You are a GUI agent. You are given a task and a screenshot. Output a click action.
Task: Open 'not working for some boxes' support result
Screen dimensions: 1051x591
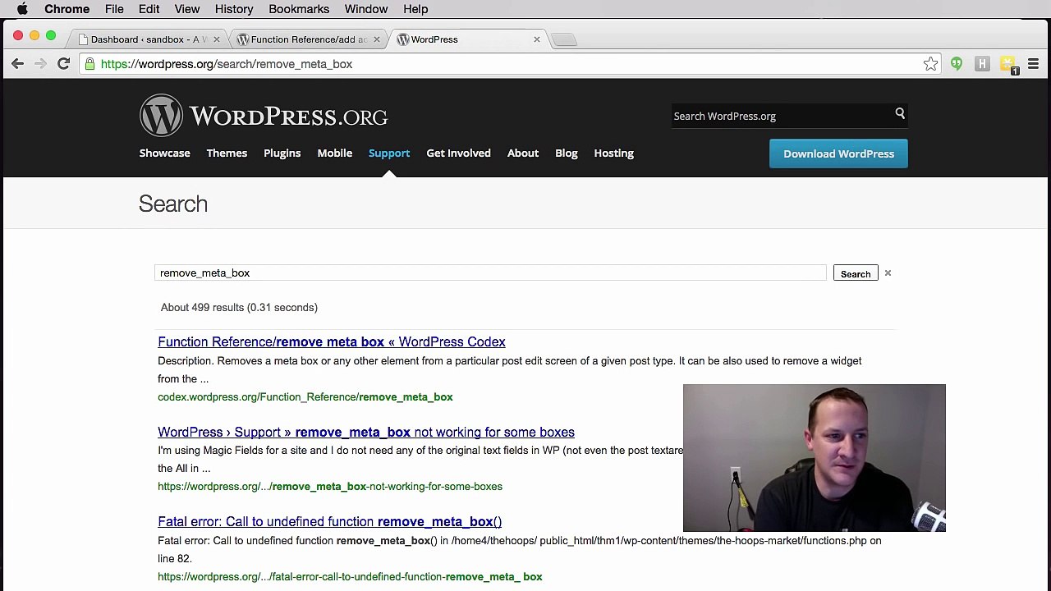[x=366, y=433]
